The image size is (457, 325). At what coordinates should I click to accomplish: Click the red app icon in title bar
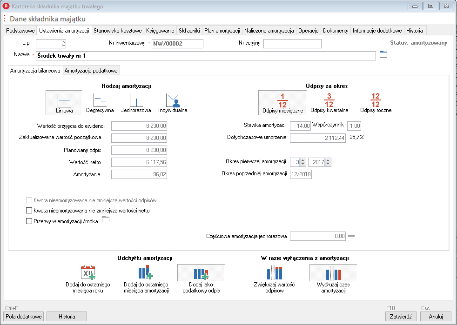pos(6,6)
